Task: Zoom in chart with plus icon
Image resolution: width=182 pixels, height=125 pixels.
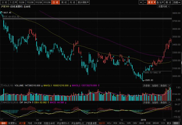Action: [x=141, y=2]
